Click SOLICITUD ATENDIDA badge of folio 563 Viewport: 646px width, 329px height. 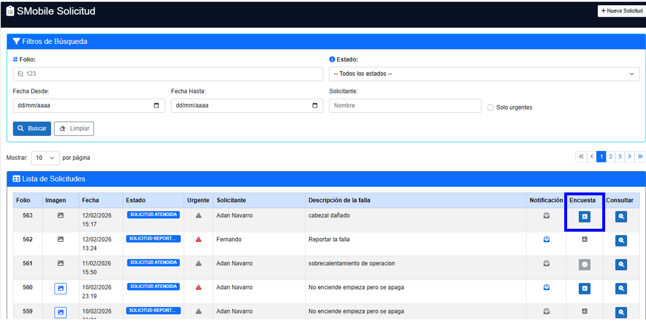[153, 215]
